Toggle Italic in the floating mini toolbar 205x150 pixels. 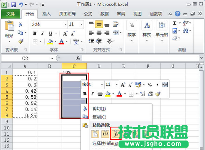92,94
